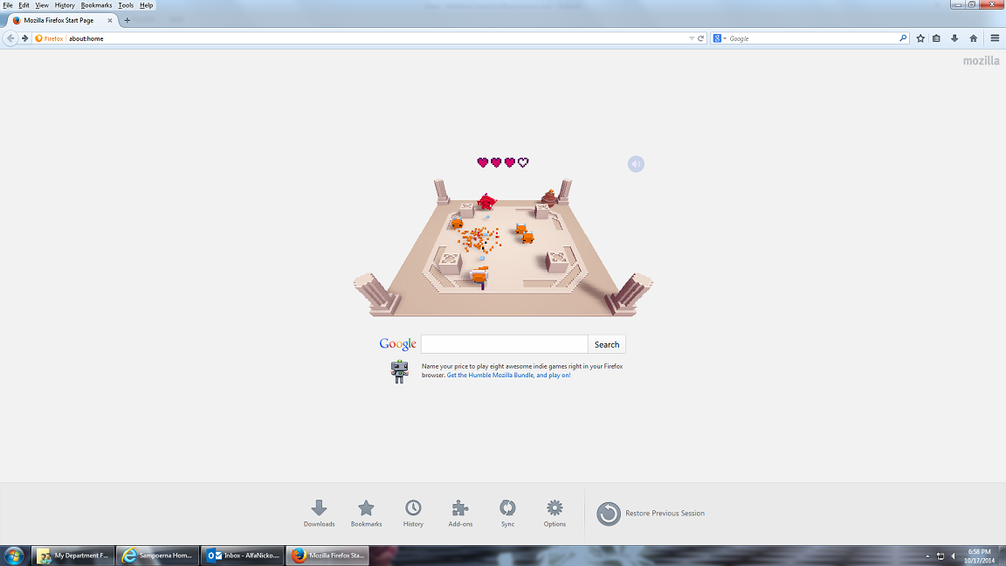The width and height of the screenshot is (1006, 566).
Task: Show bookmarks list toolbar icon
Action: pyautogui.click(x=937, y=38)
